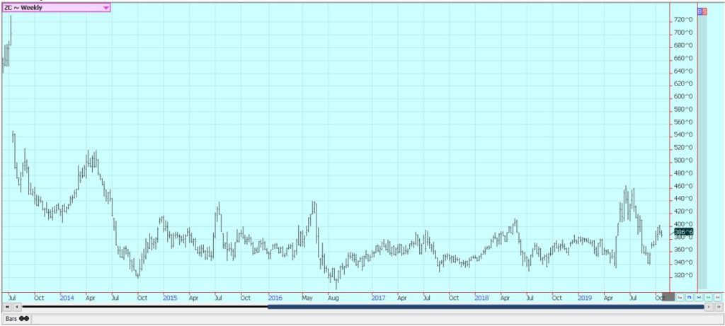The width and height of the screenshot is (725, 326).
Task: Jump to chart end with double-right arrow
Action: click(x=719, y=307)
